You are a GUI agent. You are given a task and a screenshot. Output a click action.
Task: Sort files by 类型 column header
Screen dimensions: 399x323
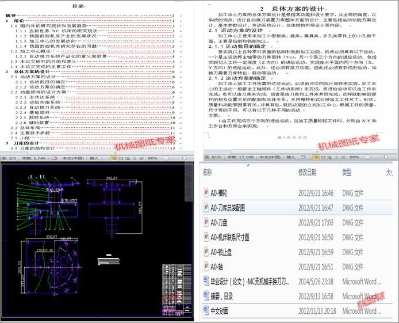click(x=347, y=172)
